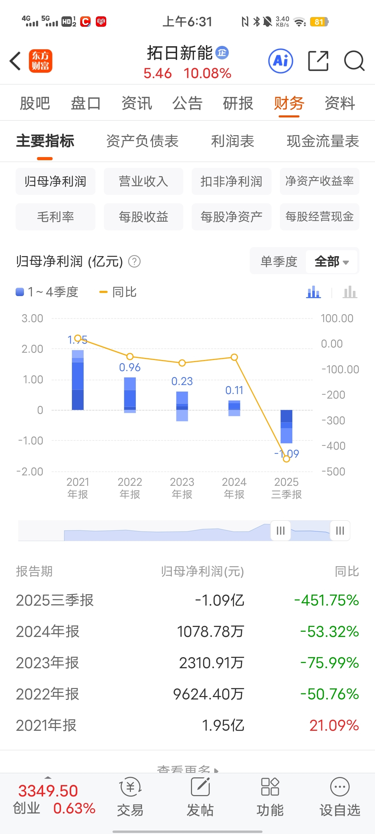Toggle the 同比 legend line
The width and height of the screenshot is (375, 834).
118,292
